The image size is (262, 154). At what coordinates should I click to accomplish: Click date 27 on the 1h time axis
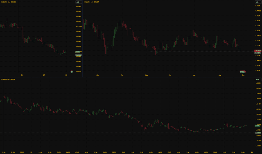pyautogui.click(x=44, y=75)
